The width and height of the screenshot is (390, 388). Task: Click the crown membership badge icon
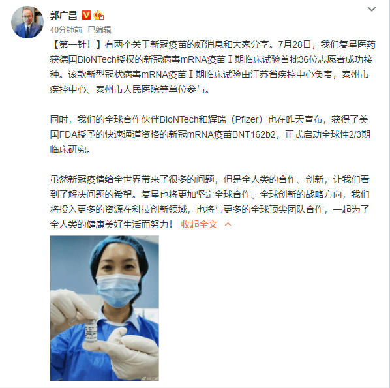(98, 15)
